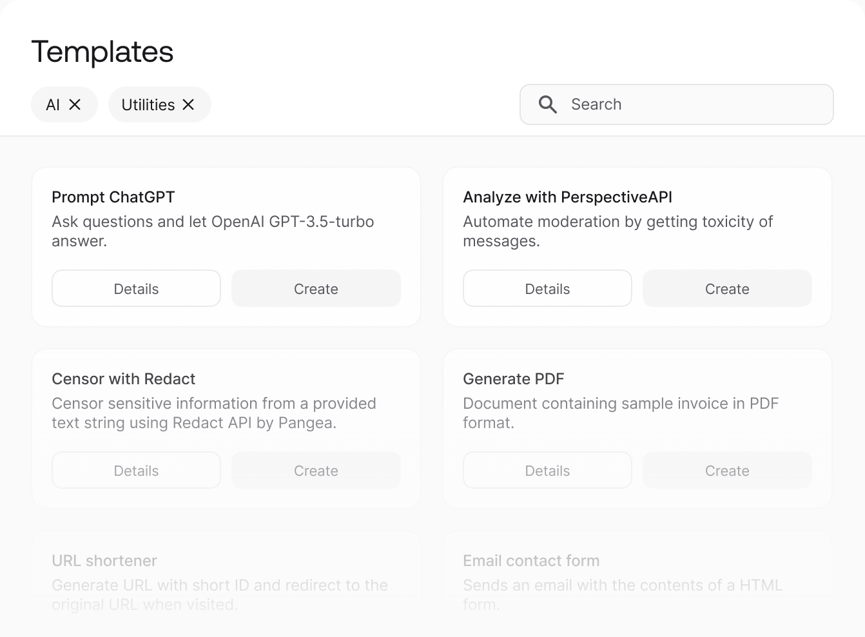Open Details for Prompt ChatGPT
Viewport: 865px width, 637px height.
pos(136,289)
